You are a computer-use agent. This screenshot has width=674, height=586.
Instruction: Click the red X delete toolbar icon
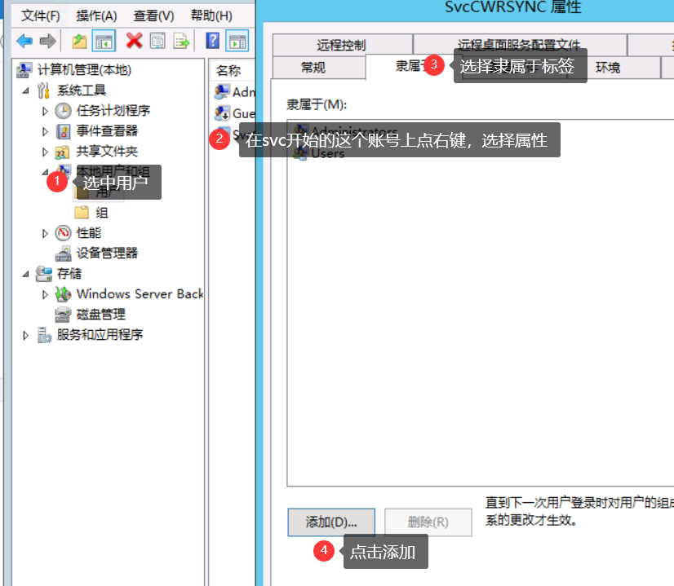pos(135,42)
